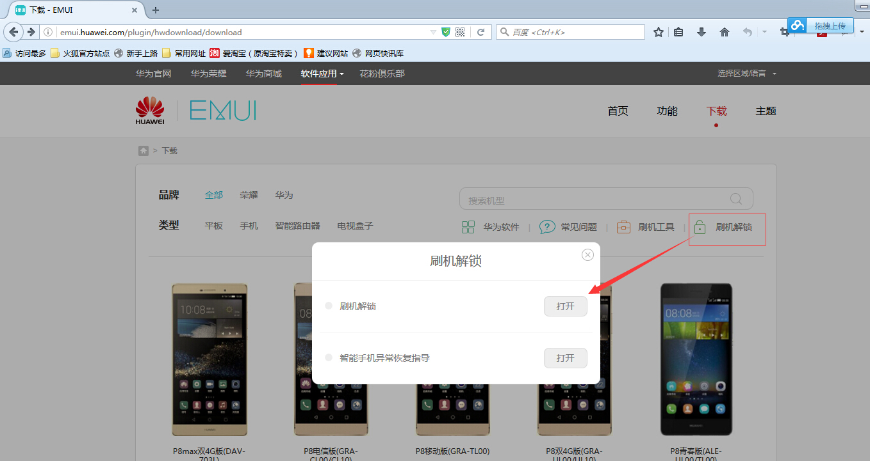
Task: Click the 刷机解锁 padlock icon
Action: pos(700,227)
